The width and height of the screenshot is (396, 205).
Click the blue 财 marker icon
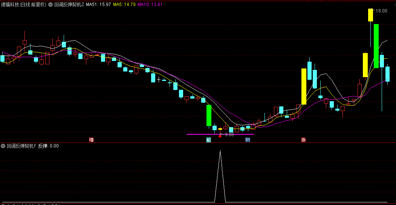[248, 140]
